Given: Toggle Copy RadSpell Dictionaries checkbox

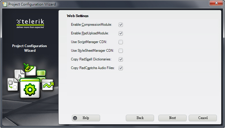Looking at the screenshot, I should coord(121,59).
